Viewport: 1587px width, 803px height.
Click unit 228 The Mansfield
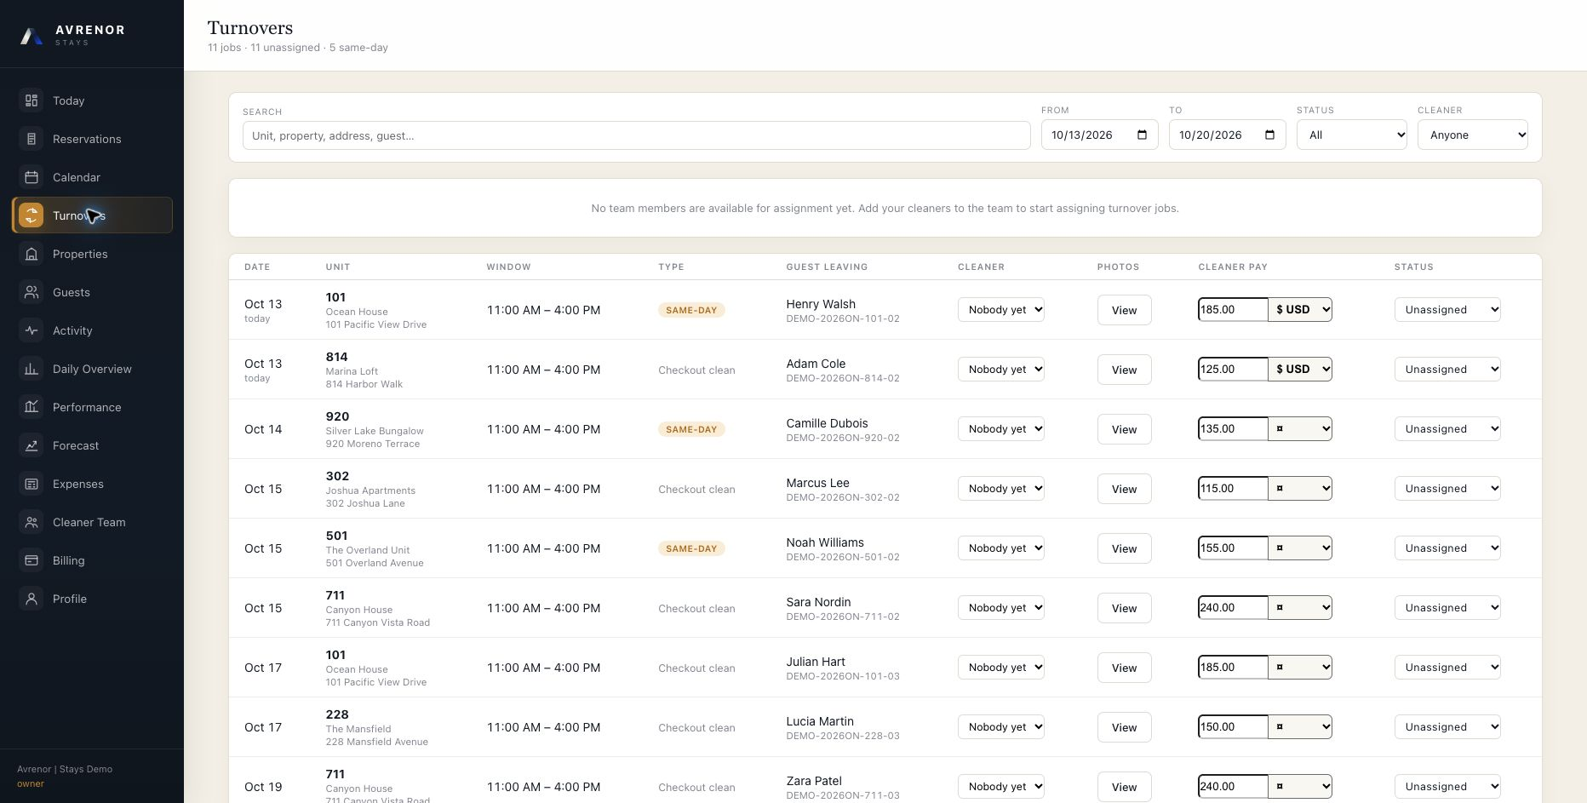[x=376, y=727]
